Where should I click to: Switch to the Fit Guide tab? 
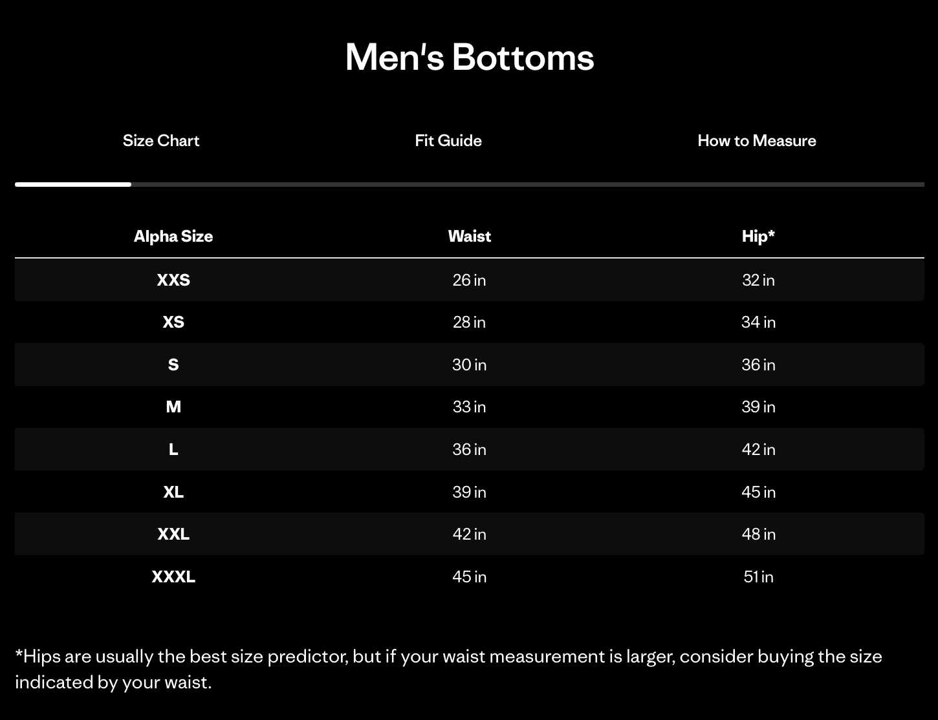[448, 140]
